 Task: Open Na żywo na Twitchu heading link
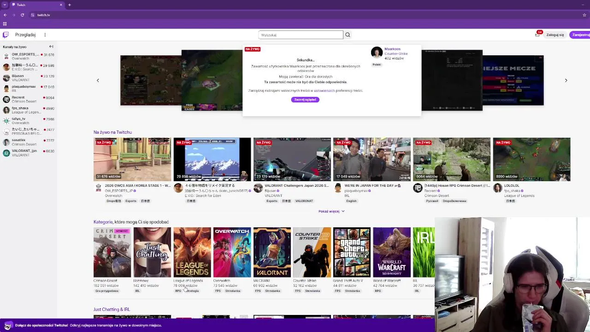(x=112, y=132)
